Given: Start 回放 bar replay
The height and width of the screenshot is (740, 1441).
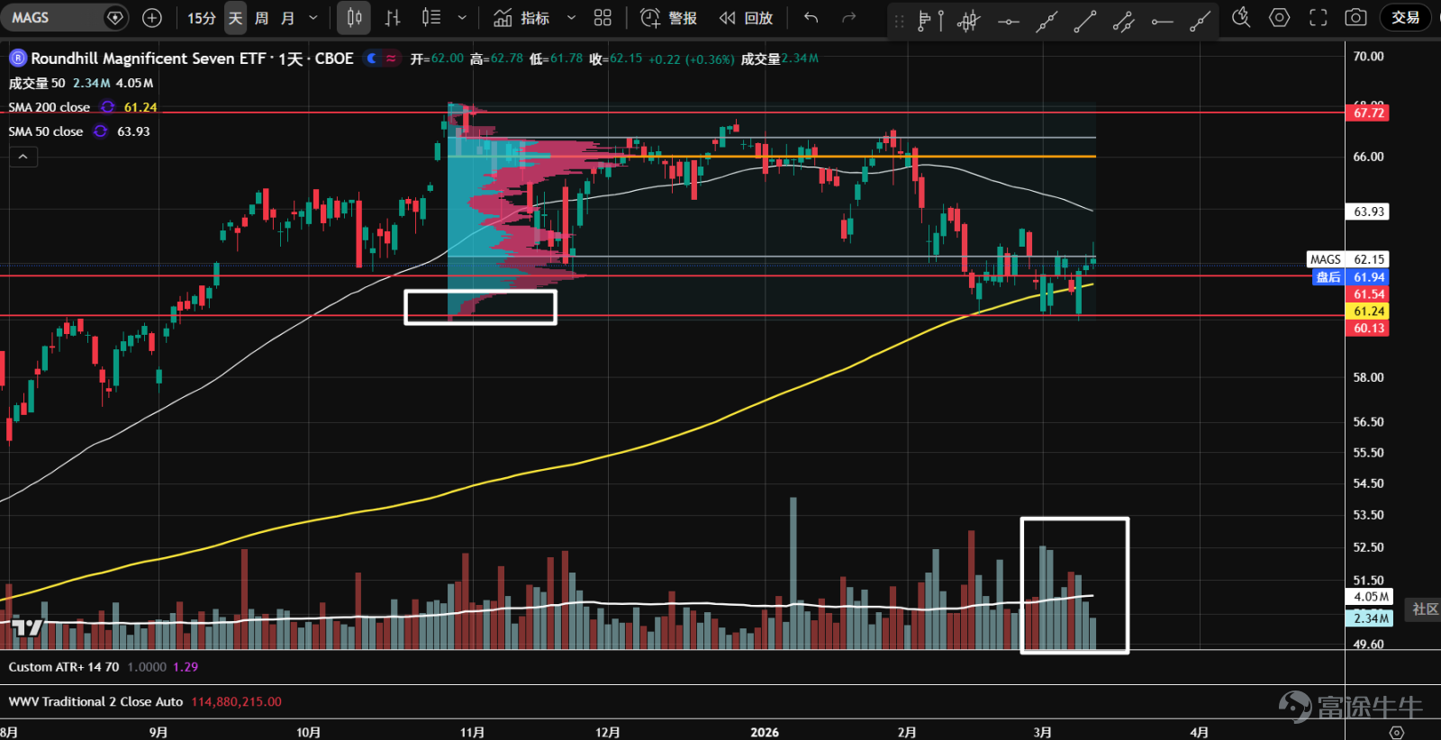Looking at the screenshot, I should 747,17.
